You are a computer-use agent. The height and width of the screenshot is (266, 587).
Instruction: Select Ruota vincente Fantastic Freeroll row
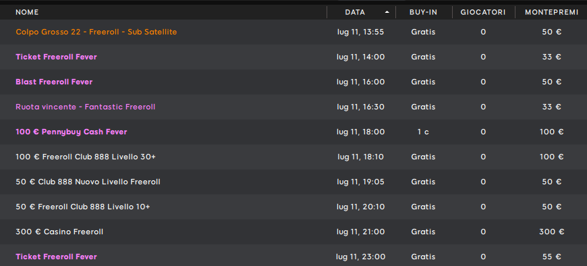click(293, 107)
